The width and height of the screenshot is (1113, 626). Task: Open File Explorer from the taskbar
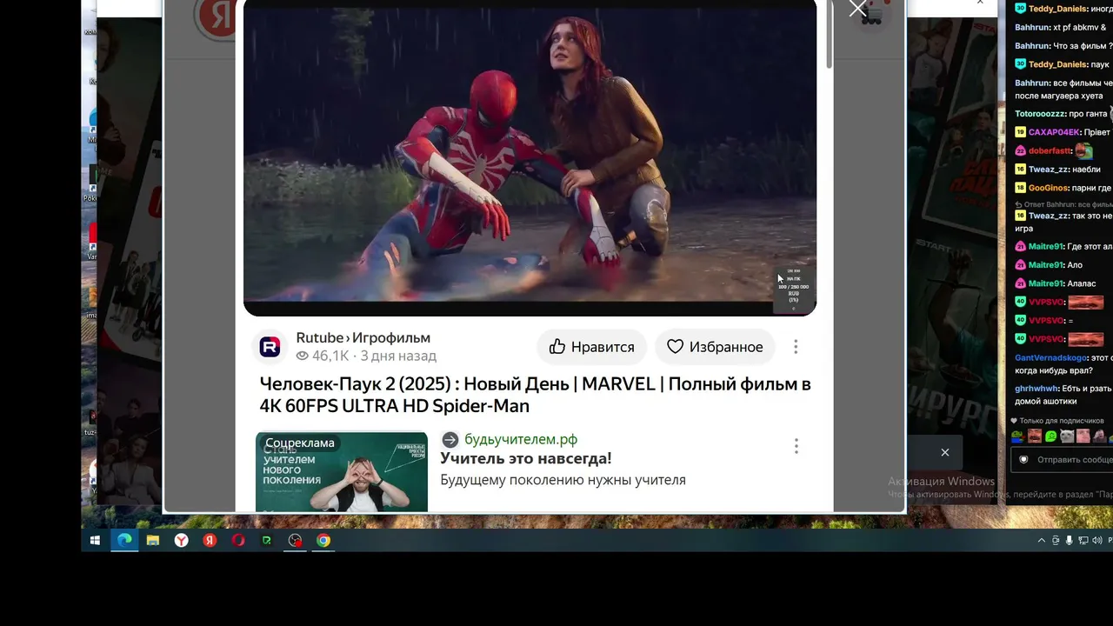tap(153, 541)
